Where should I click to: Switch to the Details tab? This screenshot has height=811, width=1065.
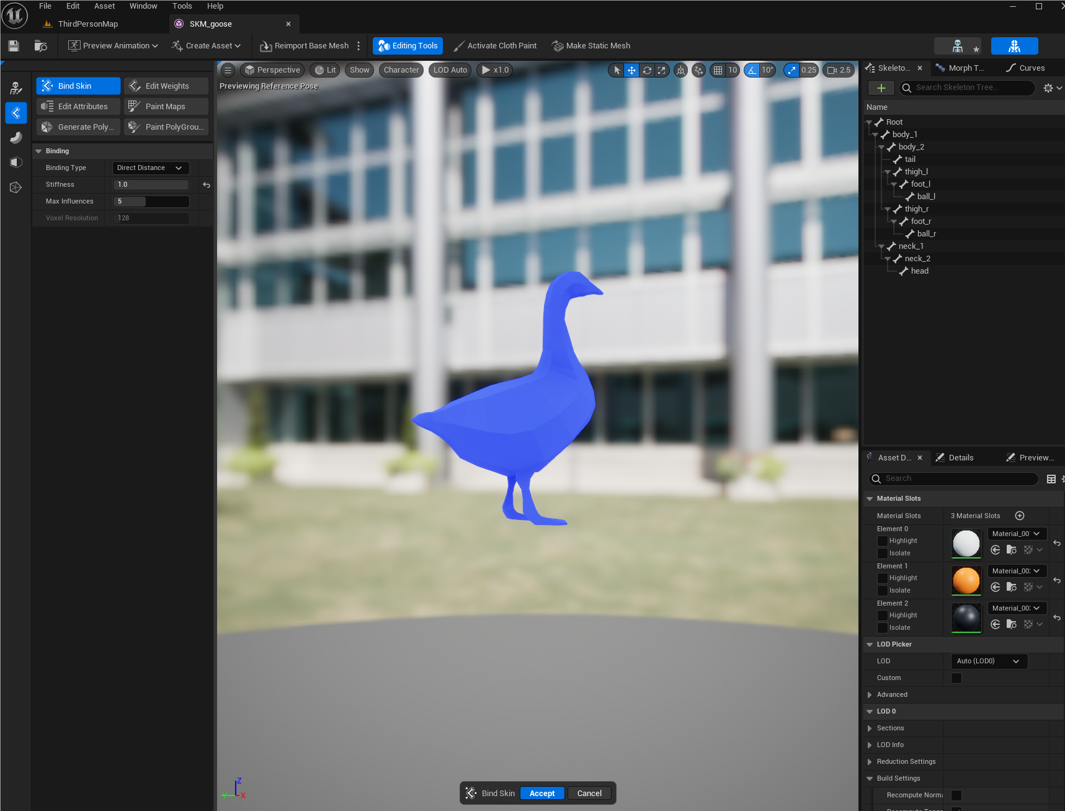point(955,458)
